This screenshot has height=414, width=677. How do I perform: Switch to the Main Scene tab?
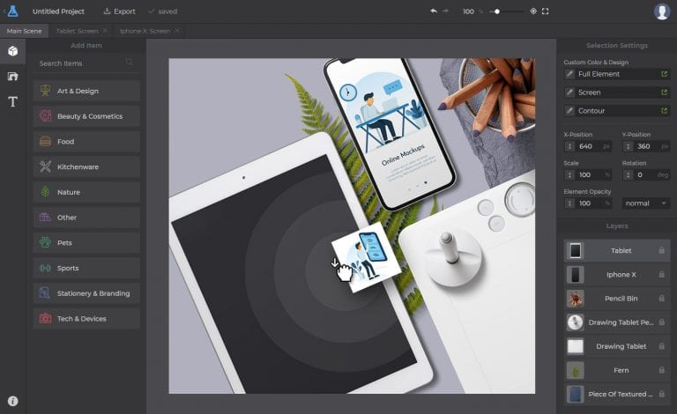(x=24, y=31)
